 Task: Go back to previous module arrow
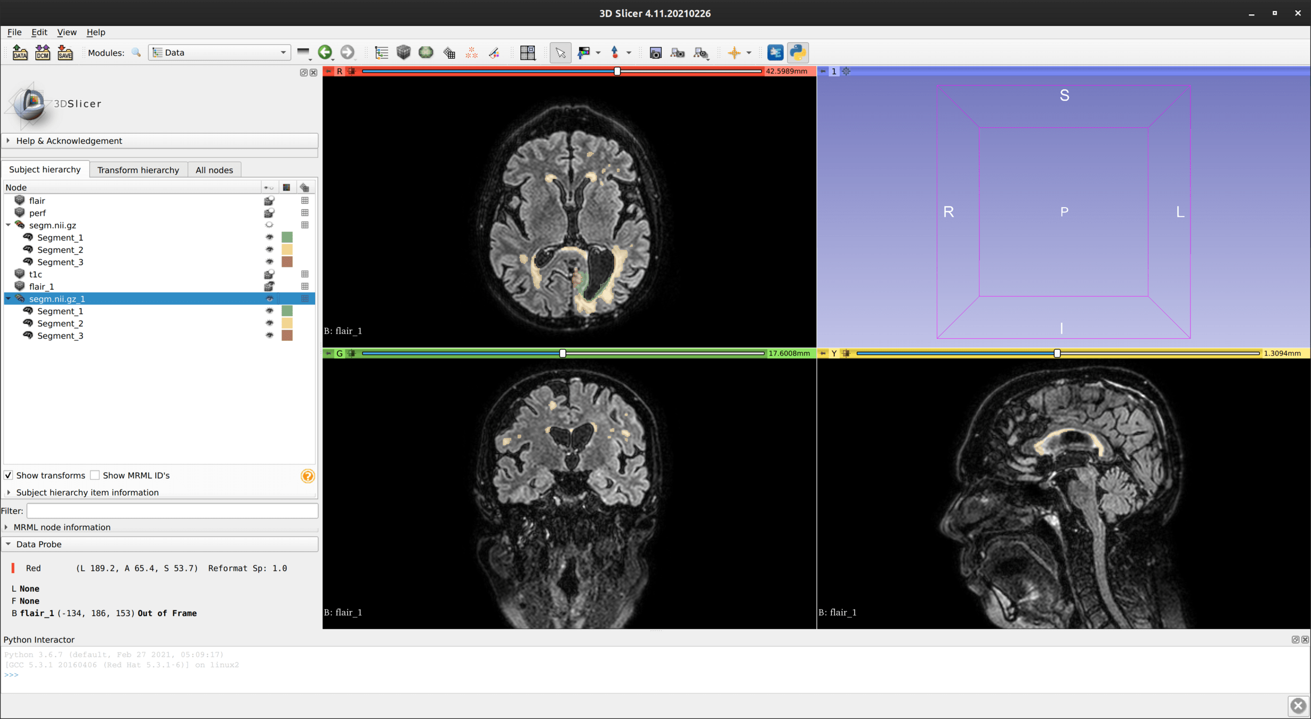point(325,52)
